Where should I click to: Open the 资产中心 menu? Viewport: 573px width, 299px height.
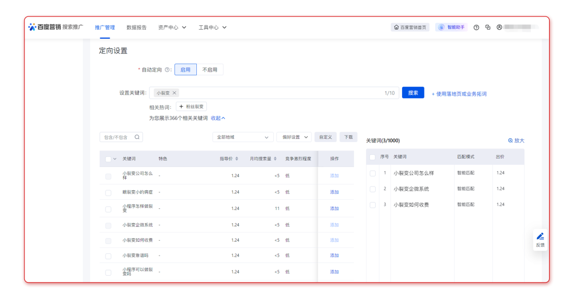click(x=172, y=28)
